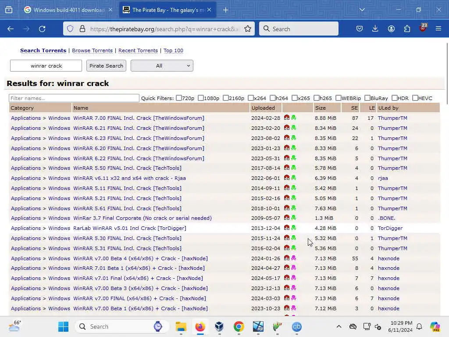Bookmark this page with the star icon
449x337 pixels.
click(x=248, y=29)
